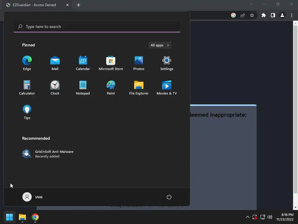Screen dimensions: 298x224
Task: Open the Calendar app
Action: [83, 63]
